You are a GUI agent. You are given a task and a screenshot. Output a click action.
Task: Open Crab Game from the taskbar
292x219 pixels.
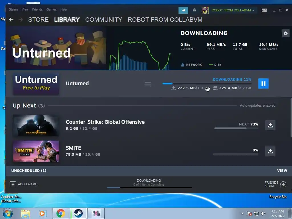pos(96,213)
